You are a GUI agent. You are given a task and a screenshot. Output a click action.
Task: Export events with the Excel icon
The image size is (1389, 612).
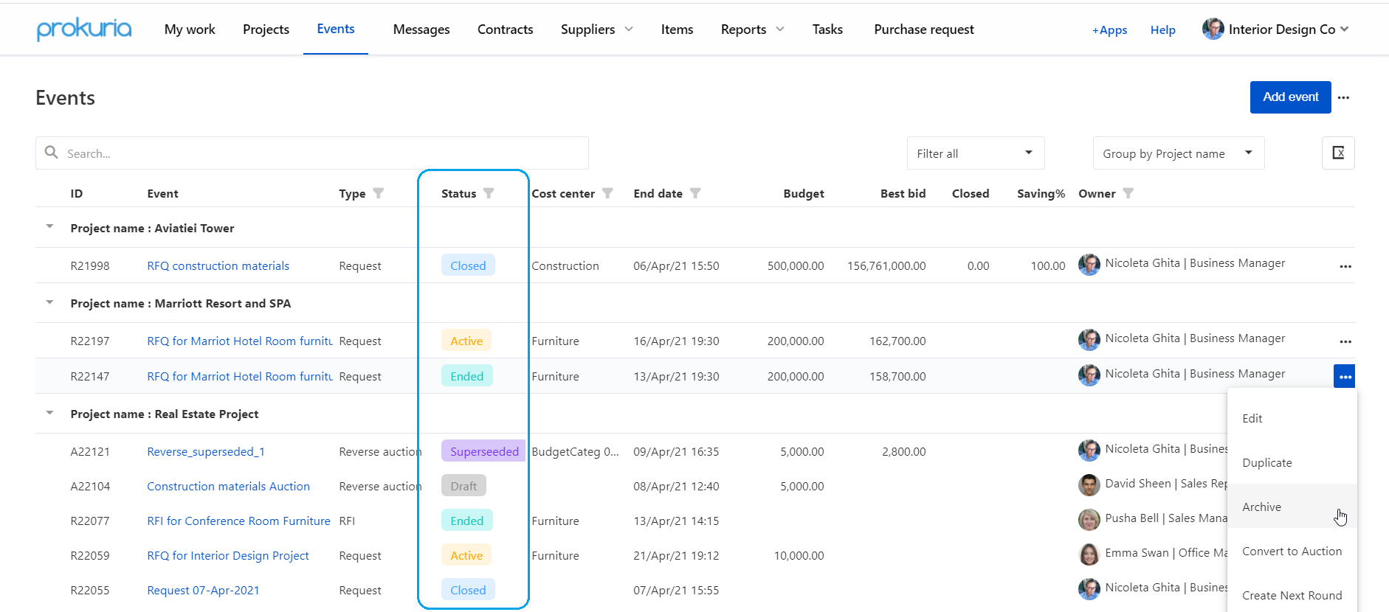[1338, 153]
